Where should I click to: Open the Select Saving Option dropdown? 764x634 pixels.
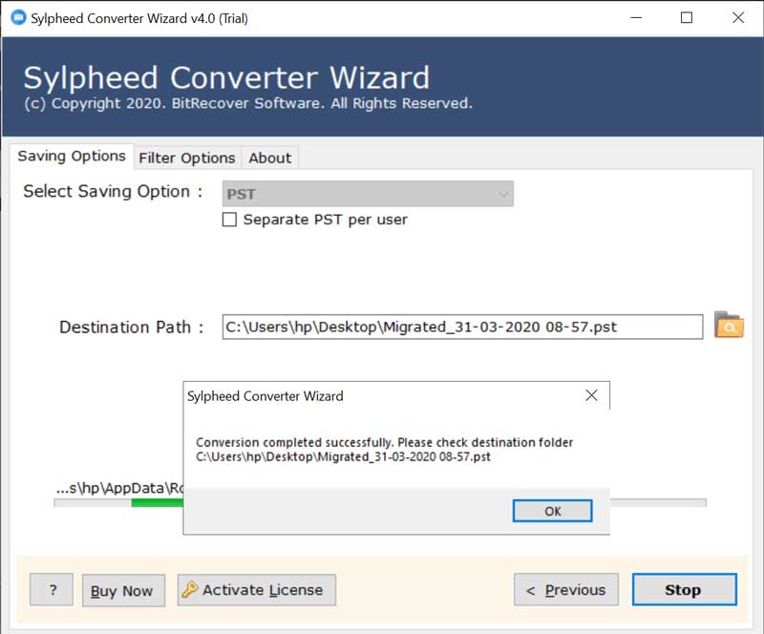pos(368,194)
